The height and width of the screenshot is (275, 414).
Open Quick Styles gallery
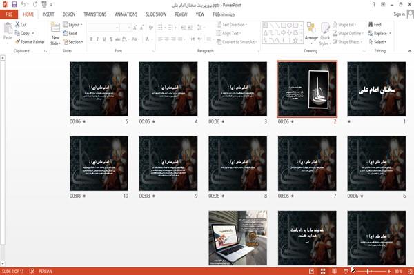coord(325,34)
